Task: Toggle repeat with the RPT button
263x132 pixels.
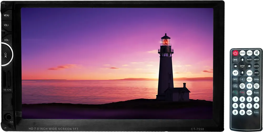Action: tap(235, 79)
